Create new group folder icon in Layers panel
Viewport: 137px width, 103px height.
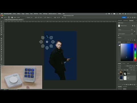(x=131, y=85)
